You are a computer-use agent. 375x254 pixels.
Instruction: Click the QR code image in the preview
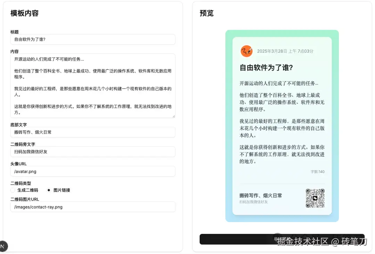click(x=315, y=198)
